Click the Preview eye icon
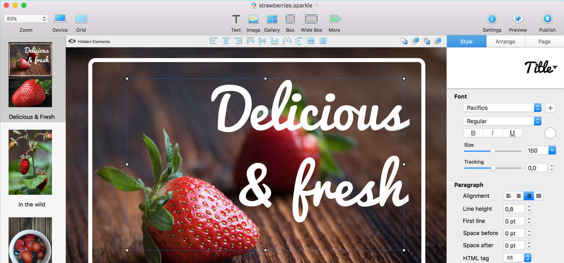564x263 pixels. coord(518,19)
